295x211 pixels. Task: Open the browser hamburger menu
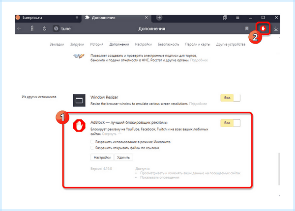click(x=237, y=18)
